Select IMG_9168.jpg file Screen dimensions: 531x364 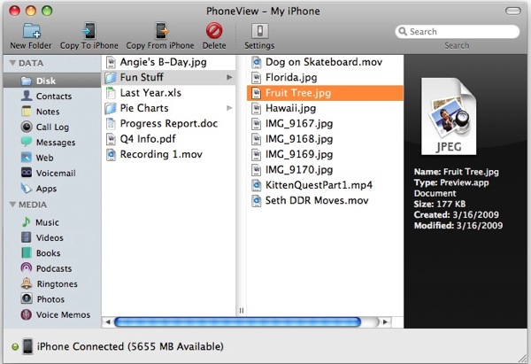325,139
